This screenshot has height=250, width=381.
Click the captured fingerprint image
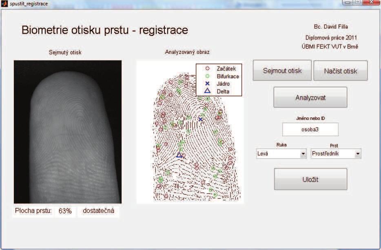click(68, 132)
